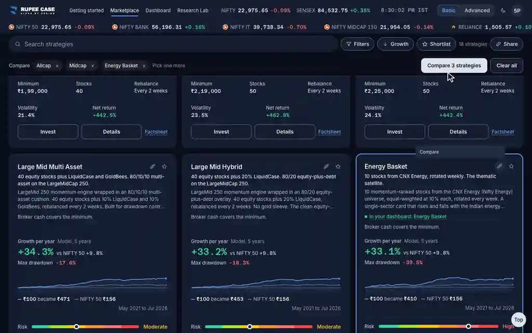Toggle dark mode moon icon
The width and height of the screenshot is (532, 333).
pos(503,10)
